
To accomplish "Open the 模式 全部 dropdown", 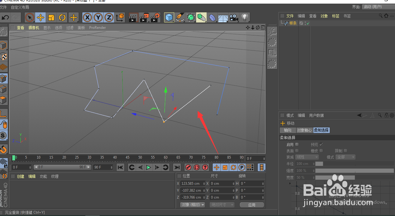I will (345, 157).
